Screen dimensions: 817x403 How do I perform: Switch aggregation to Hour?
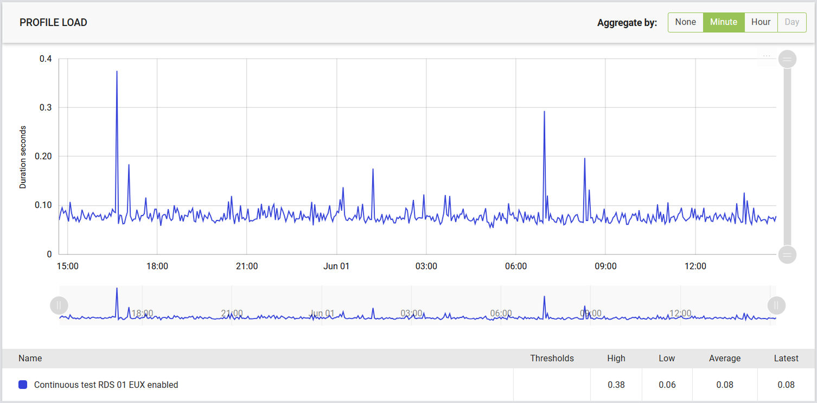pyautogui.click(x=761, y=22)
